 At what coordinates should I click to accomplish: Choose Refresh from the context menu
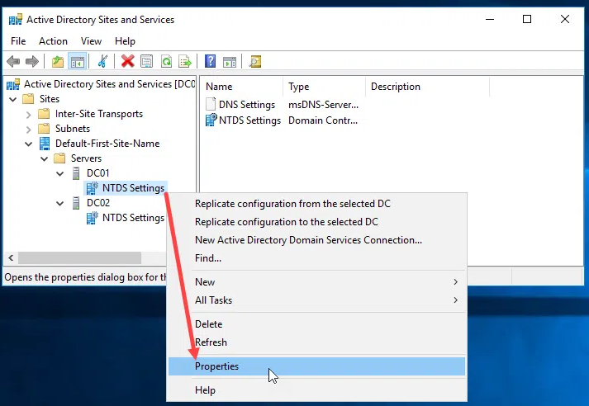(316, 342)
